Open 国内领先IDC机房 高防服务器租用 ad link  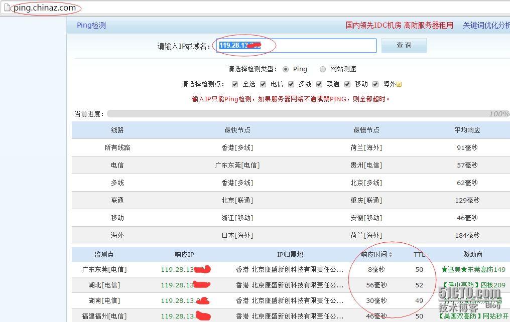(400, 26)
